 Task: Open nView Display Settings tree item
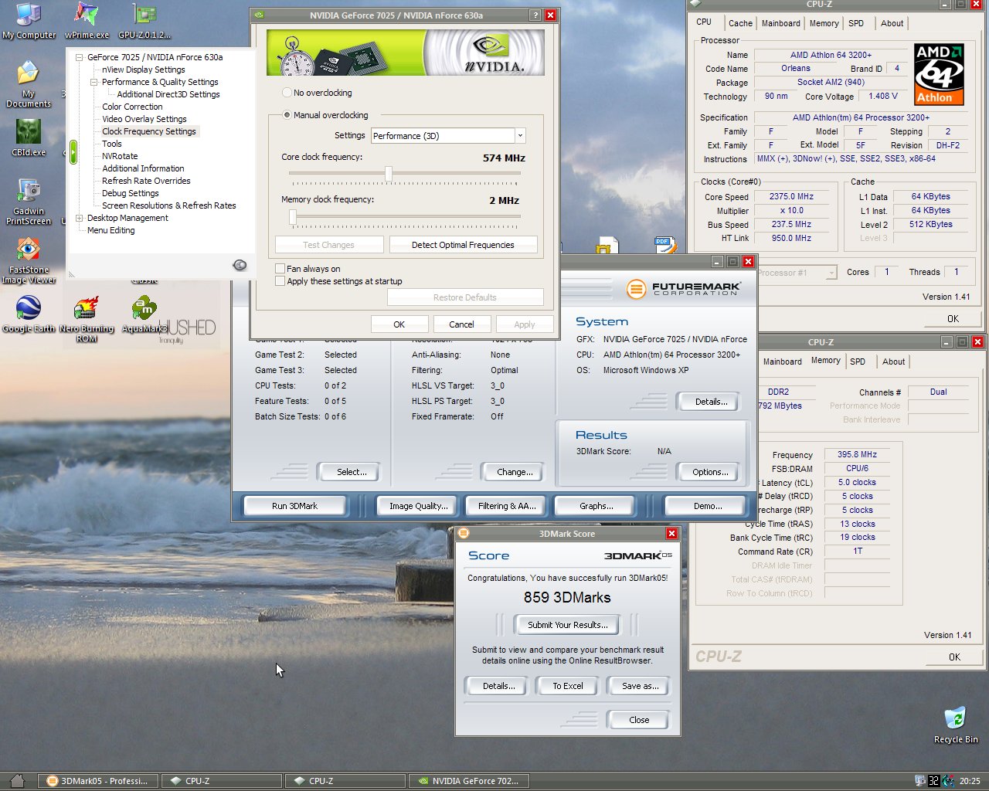[x=143, y=70]
